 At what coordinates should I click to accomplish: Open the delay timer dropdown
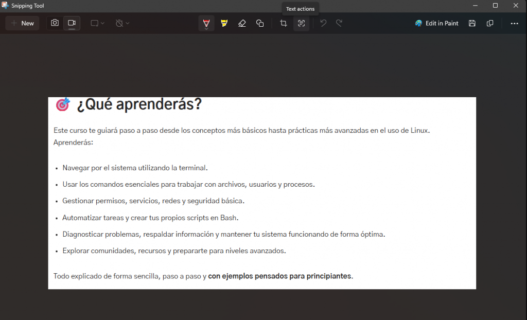tap(122, 23)
